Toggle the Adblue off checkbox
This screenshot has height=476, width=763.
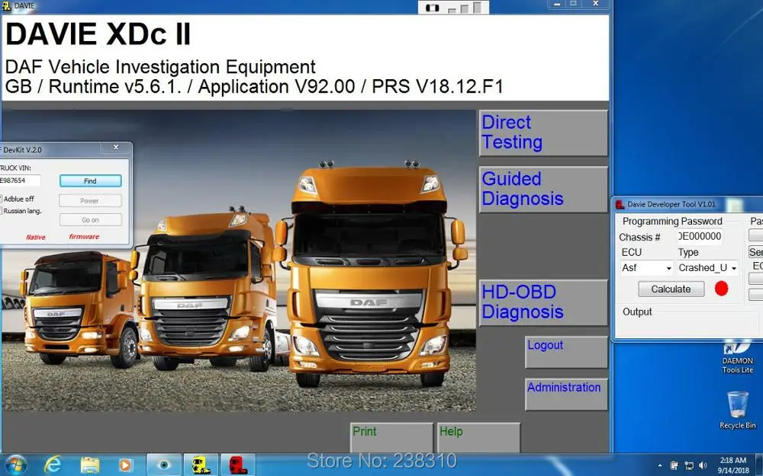coord(1,199)
